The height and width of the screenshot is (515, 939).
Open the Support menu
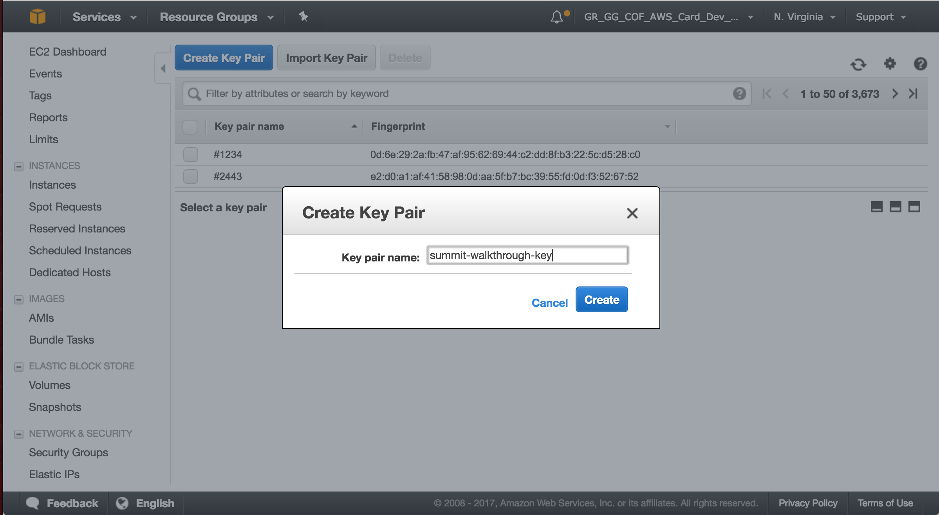point(880,17)
